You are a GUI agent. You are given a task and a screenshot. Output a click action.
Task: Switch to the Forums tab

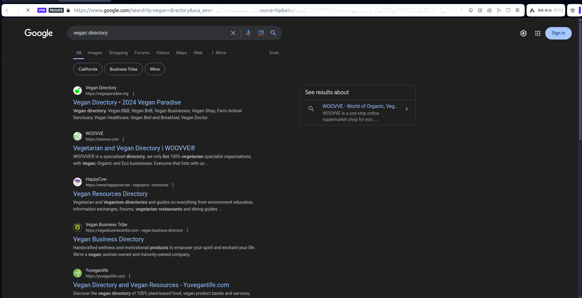point(142,53)
